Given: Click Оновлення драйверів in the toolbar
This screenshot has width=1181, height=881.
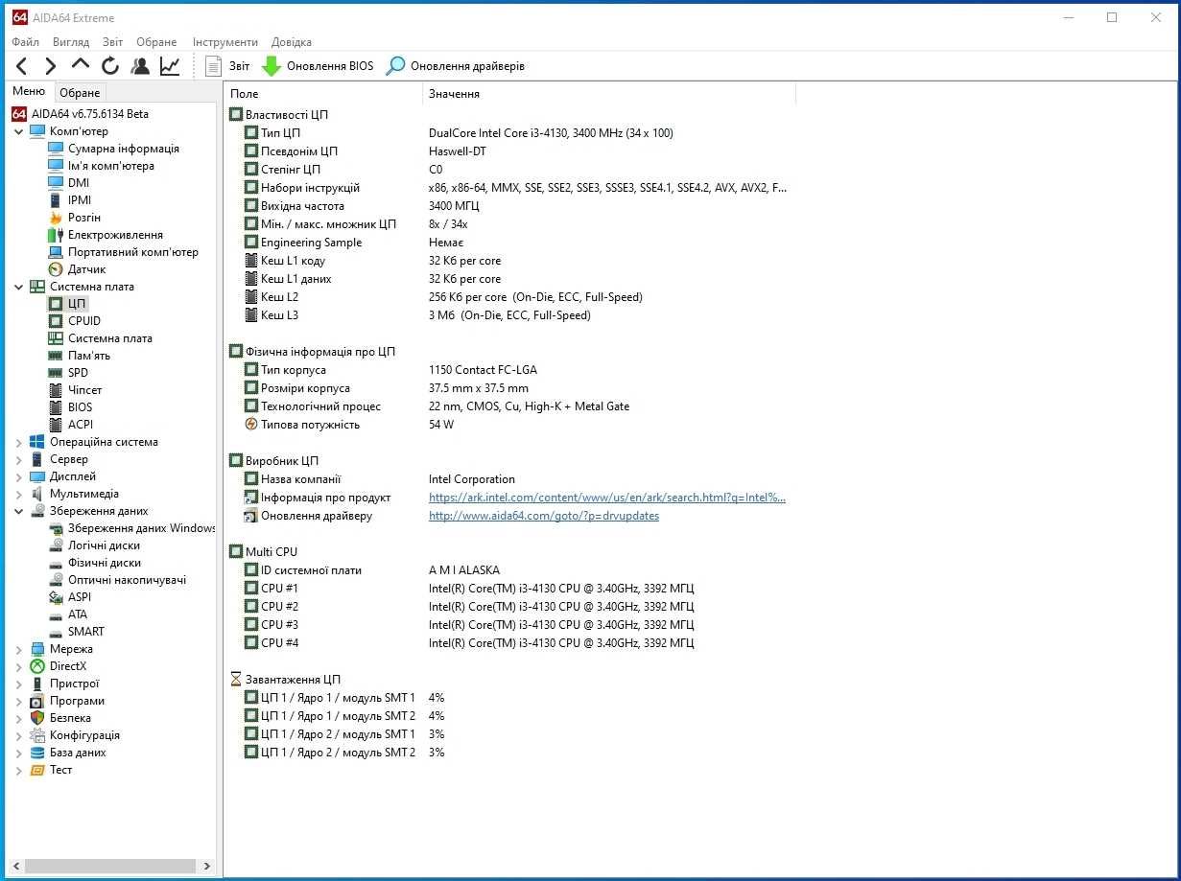Looking at the screenshot, I should [x=456, y=66].
